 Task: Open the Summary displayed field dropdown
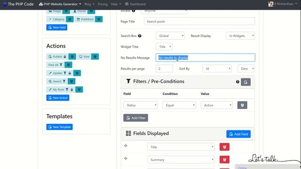[x=181, y=160]
